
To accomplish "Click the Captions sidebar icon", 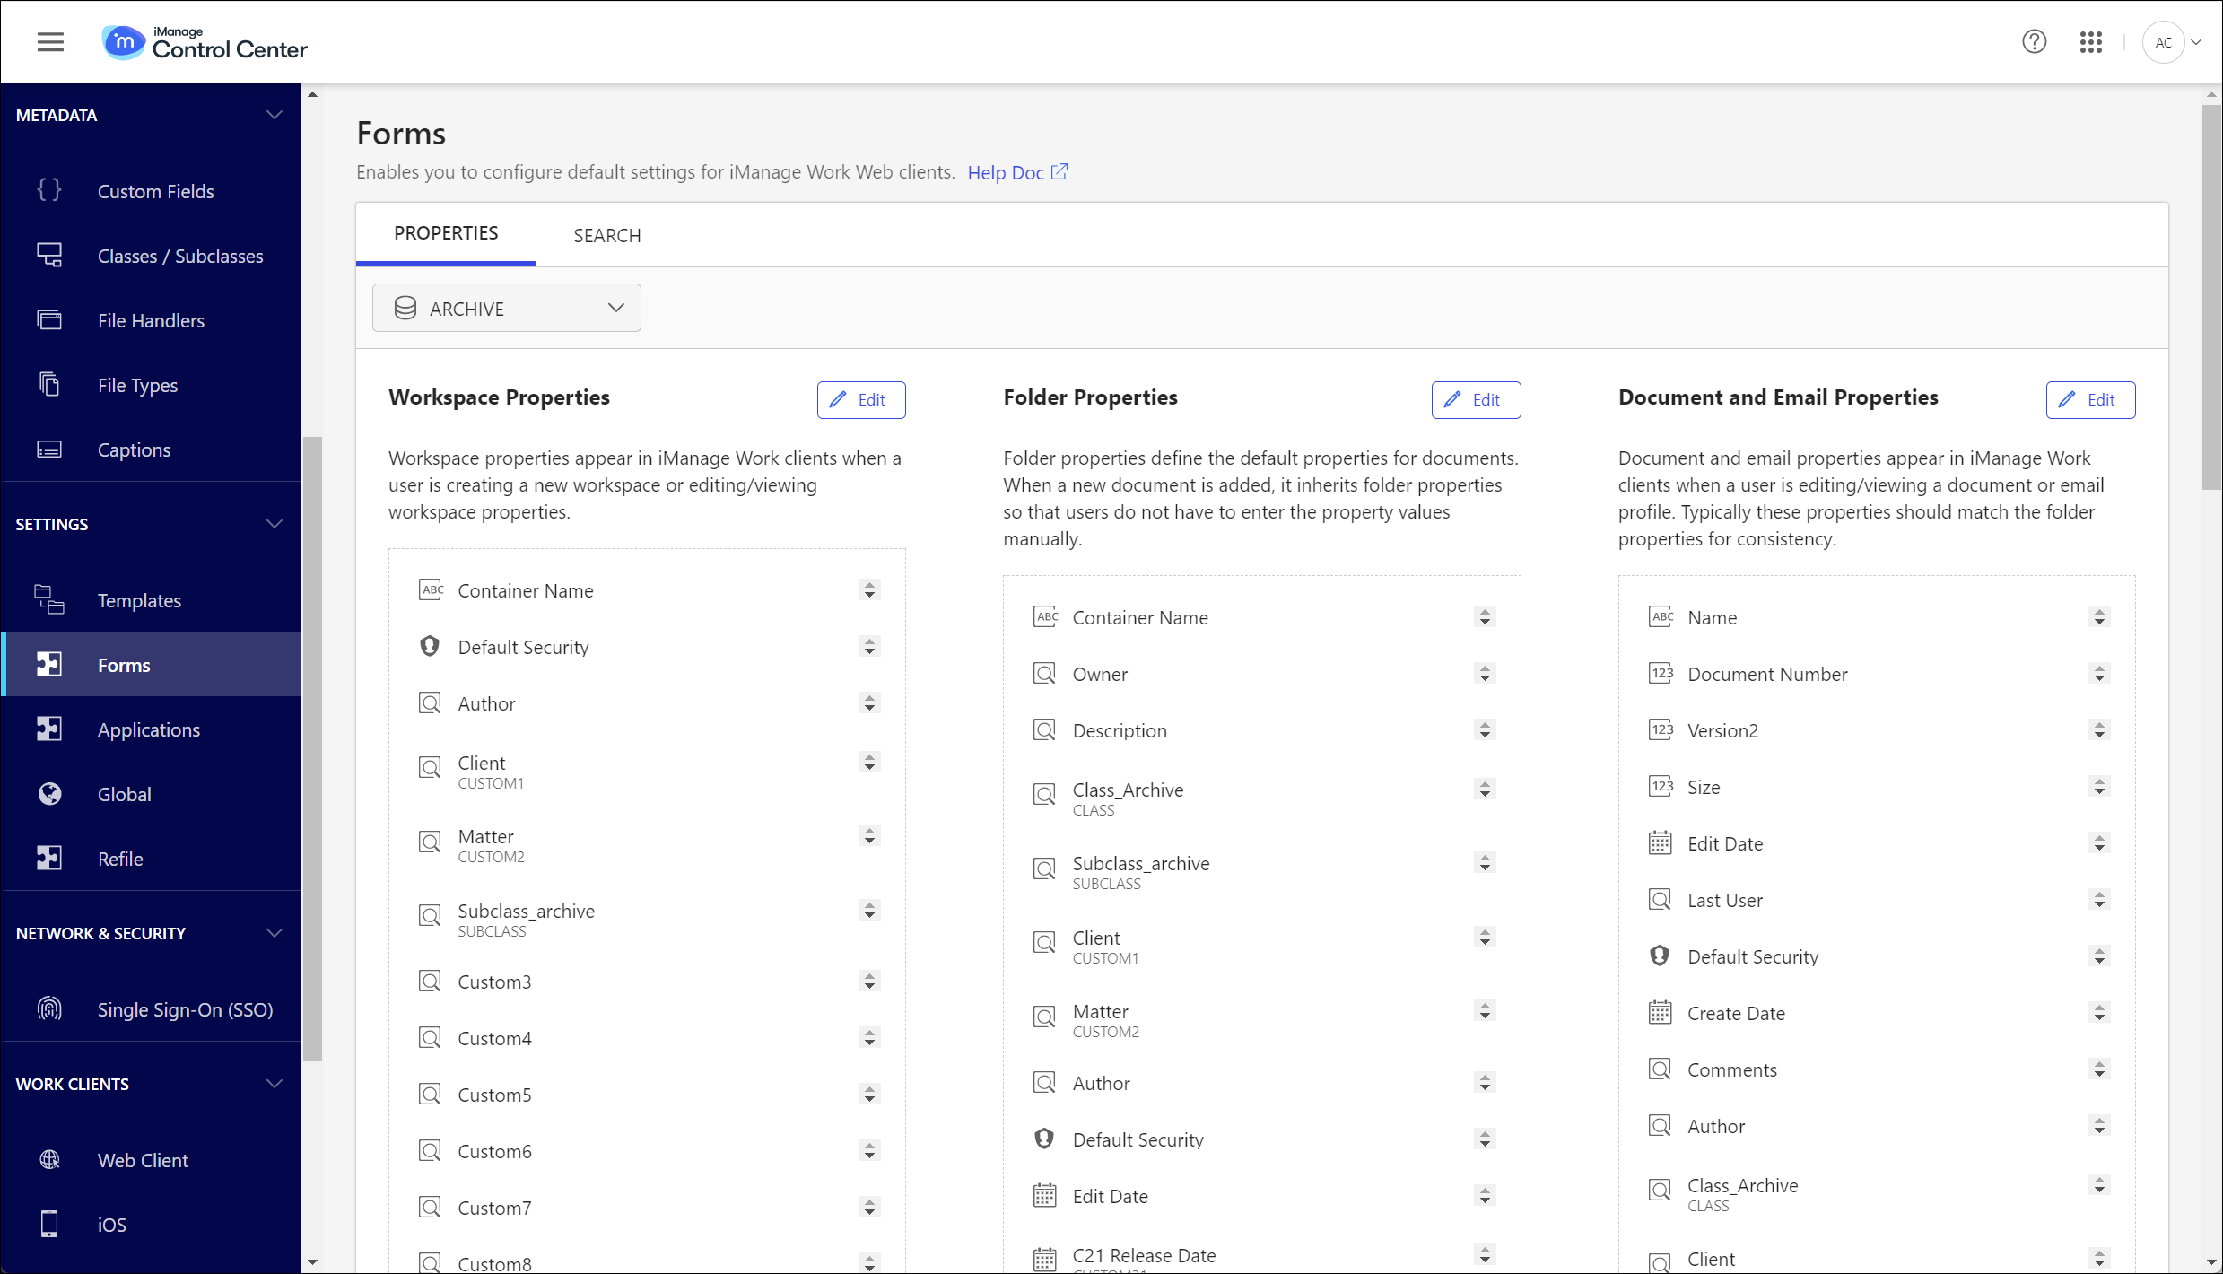I will pos(49,449).
